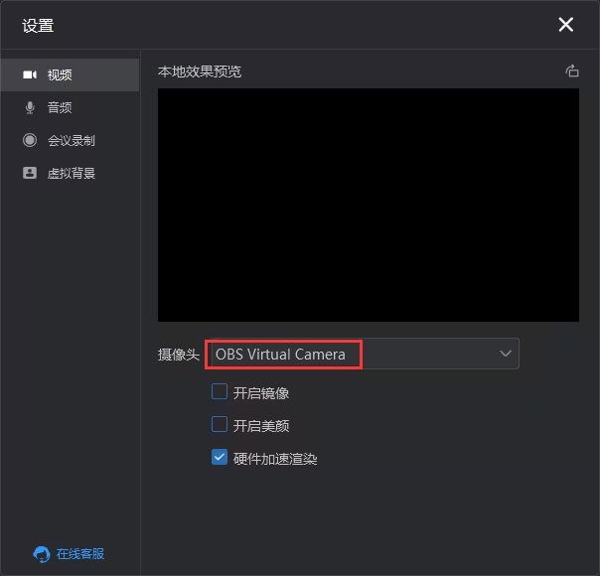This screenshot has width=600, height=576.
Task: Rotate the local preview using top-right icon
Action: click(571, 71)
